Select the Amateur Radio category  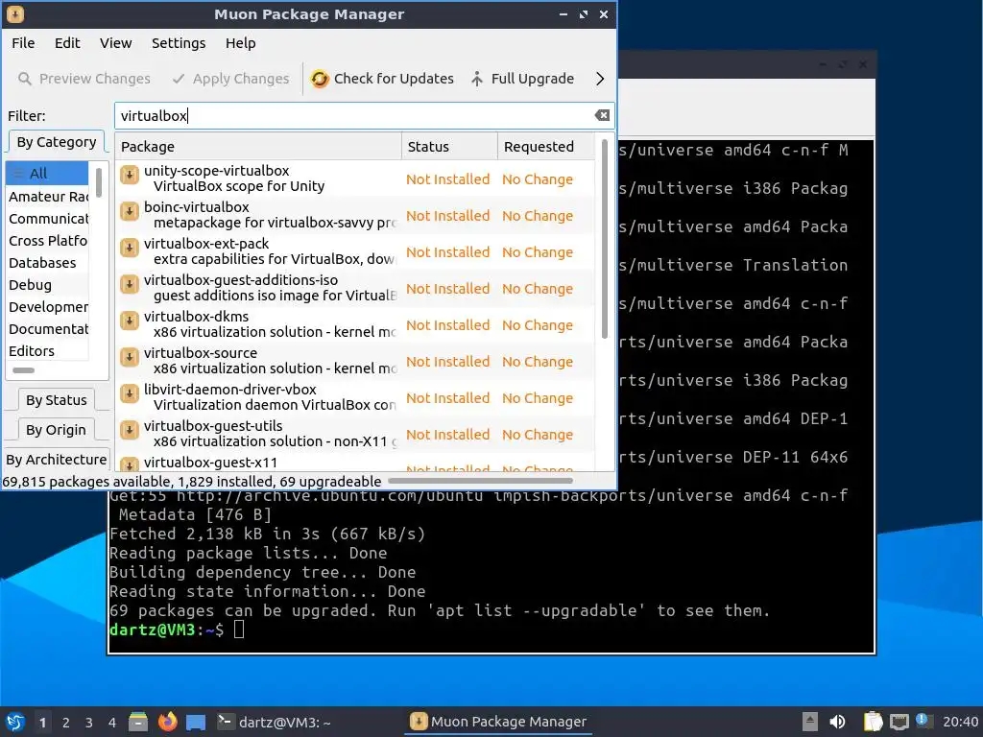pyautogui.click(x=47, y=197)
